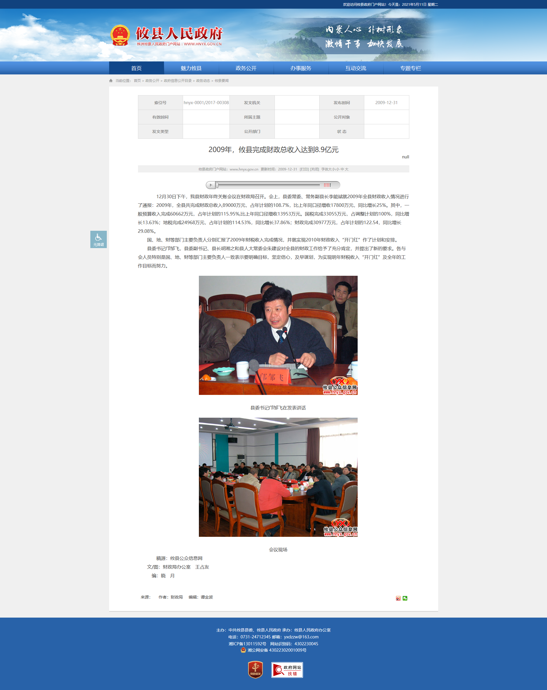Click the photo of the speaking county secretary
The height and width of the screenshot is (690, 547).
pos(278,335)
